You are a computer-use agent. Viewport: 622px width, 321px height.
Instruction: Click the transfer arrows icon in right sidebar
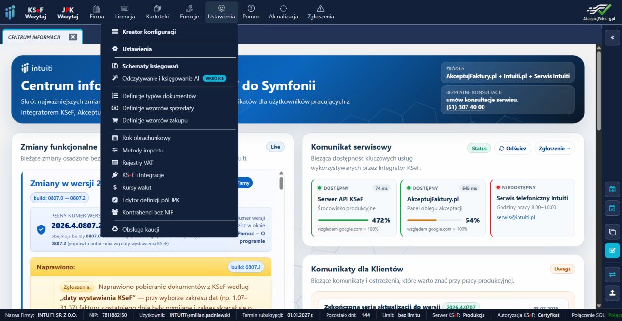pyautogui.click(x=612, y=274)
